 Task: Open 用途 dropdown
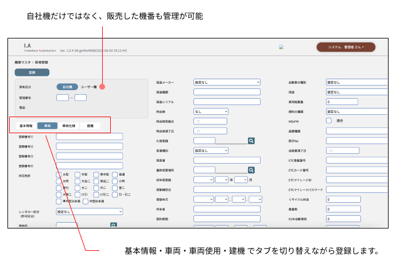(x=356, y=92)
